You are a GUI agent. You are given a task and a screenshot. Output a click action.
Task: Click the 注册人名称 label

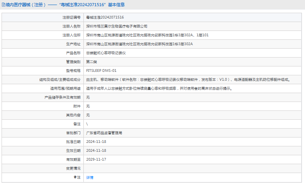[x=71, y=26]
